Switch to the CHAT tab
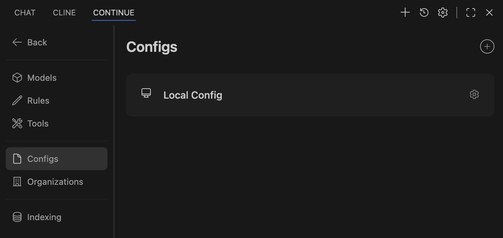This screenshot has height=238, width=503. coord(24,12)
